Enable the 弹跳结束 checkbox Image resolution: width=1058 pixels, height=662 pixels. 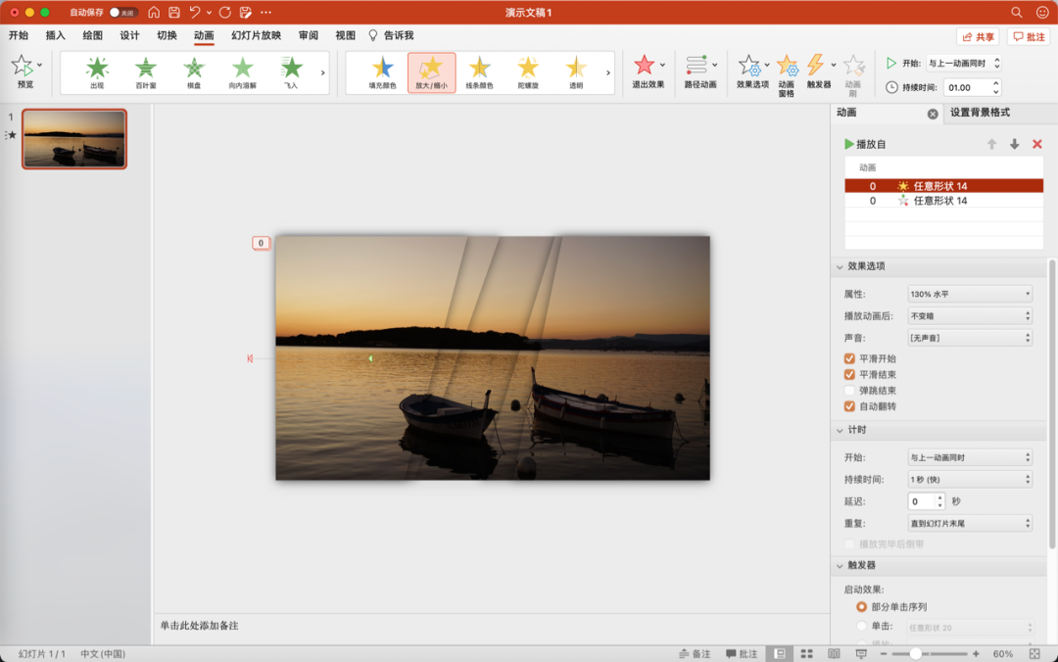tap(849, 390)
